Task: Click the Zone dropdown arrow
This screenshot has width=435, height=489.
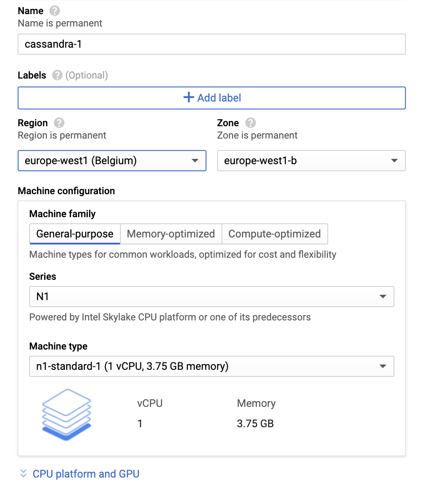Action: coord(394,161)
